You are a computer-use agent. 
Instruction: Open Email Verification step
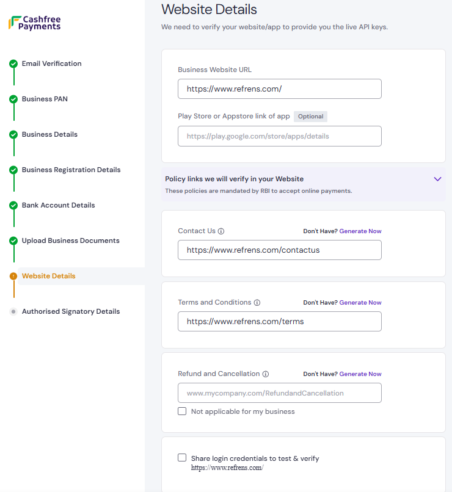tap(51, 63)
